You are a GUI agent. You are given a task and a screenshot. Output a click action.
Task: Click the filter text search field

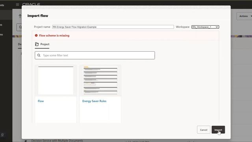coord(95,55)
